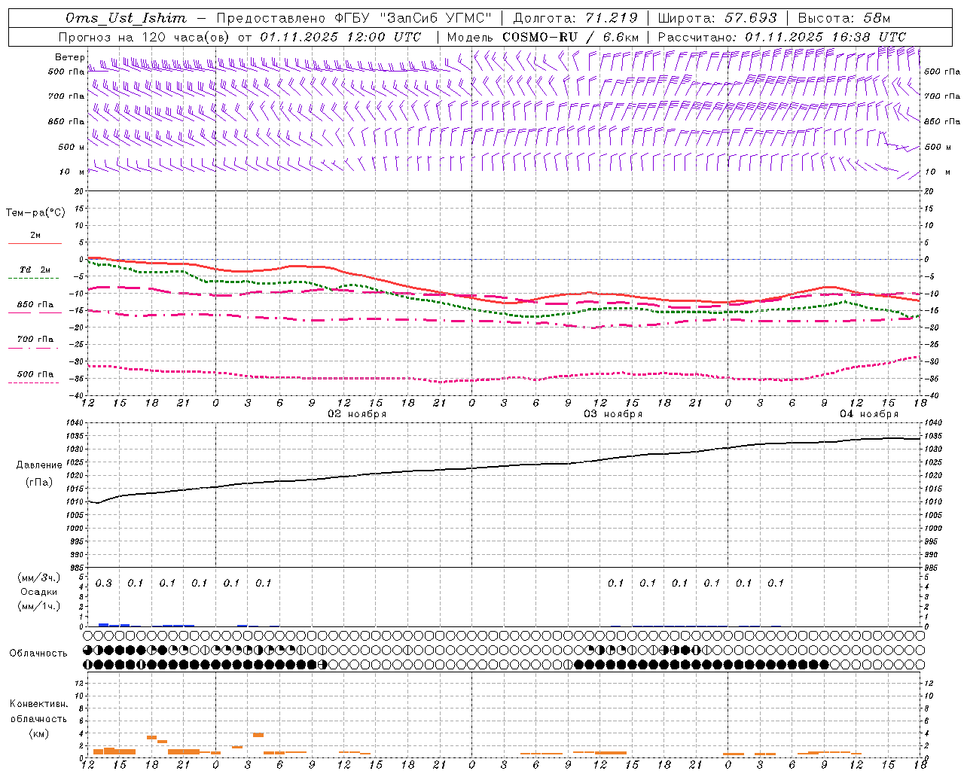Select the latitude value 57.693
The height and width of the screenshot is (771, 964).
click(751, 18)
